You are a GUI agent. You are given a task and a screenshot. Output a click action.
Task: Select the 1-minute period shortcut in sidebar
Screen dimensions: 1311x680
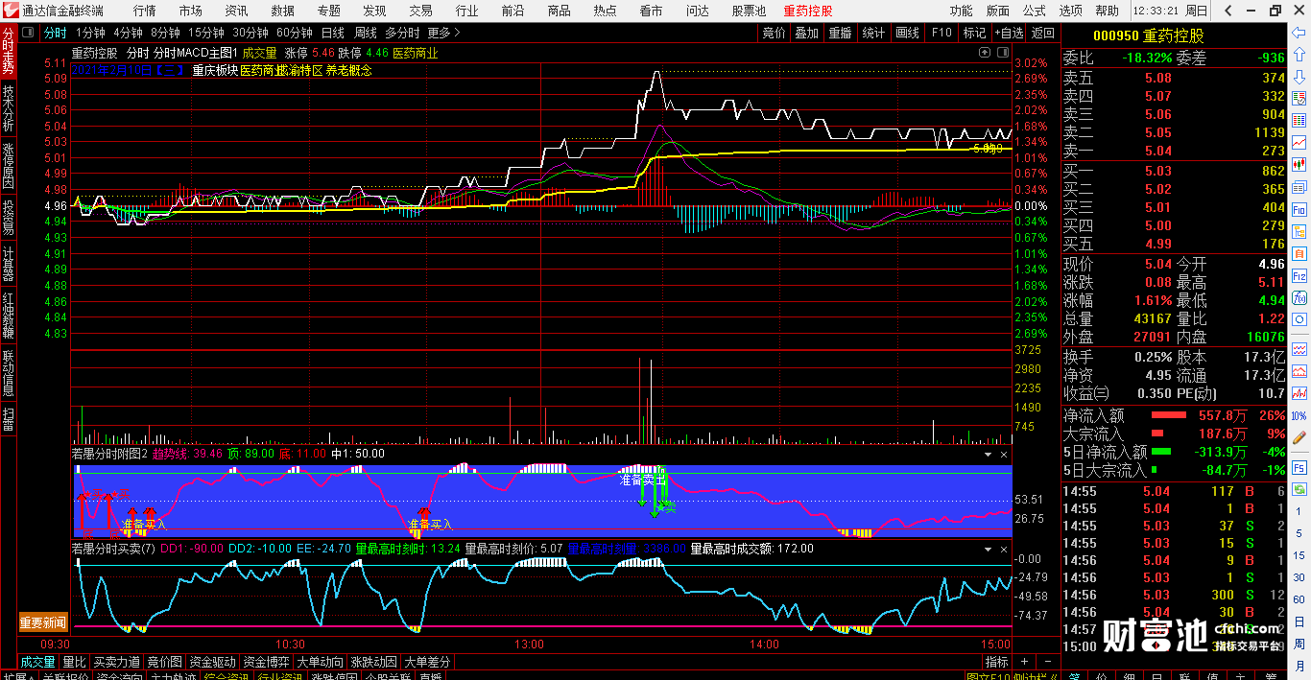(1299, 511)
